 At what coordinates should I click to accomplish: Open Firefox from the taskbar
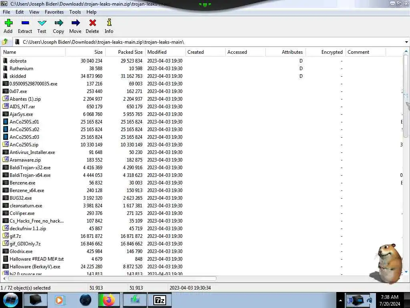click(x=109, y=300)
